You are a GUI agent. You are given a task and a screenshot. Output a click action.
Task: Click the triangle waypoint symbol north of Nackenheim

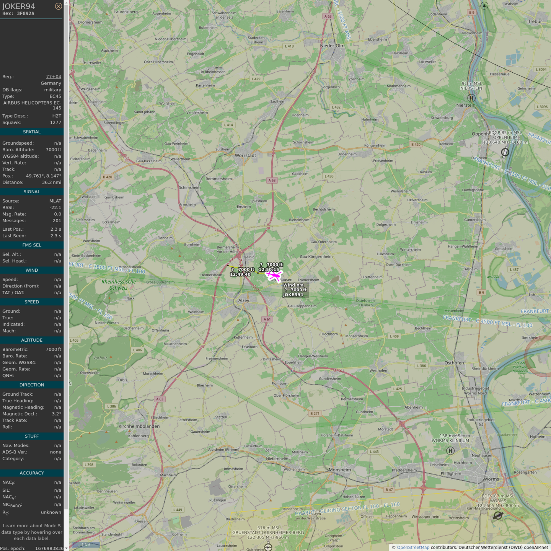click(484, 5)
